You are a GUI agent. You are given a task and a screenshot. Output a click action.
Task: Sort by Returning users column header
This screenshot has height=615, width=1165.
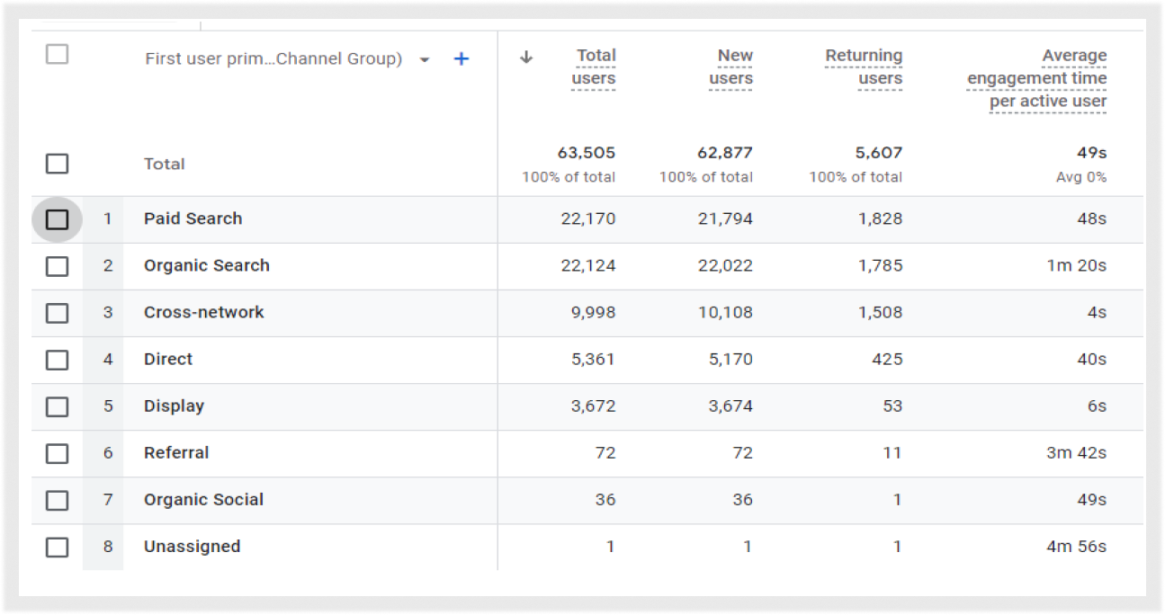864,67
